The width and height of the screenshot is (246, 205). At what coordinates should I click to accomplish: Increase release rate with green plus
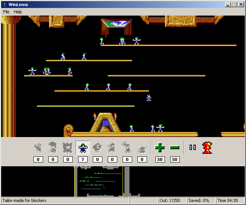click(x=160, y=147)
